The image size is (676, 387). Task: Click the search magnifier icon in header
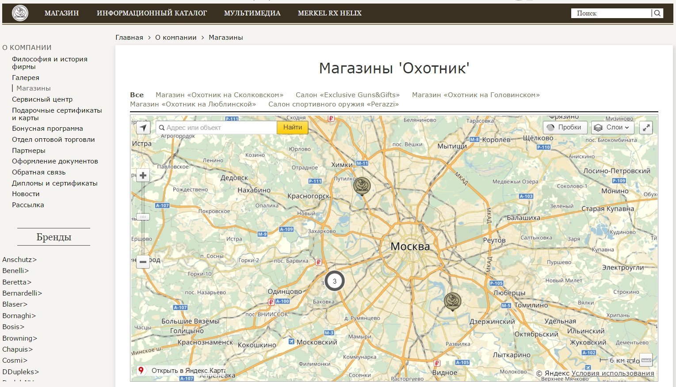(x=657, y=13)
